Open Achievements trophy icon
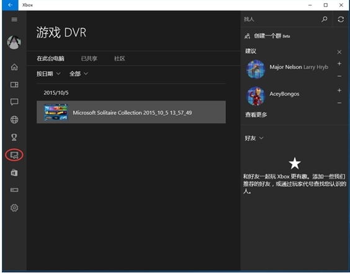 (14, 137)
